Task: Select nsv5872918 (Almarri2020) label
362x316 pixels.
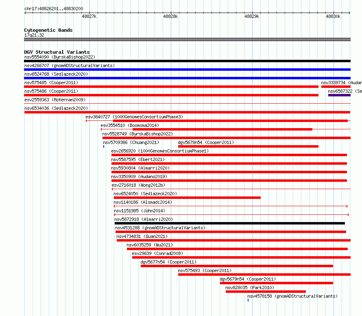Action: pyautogui.click(x=144, y=219)
